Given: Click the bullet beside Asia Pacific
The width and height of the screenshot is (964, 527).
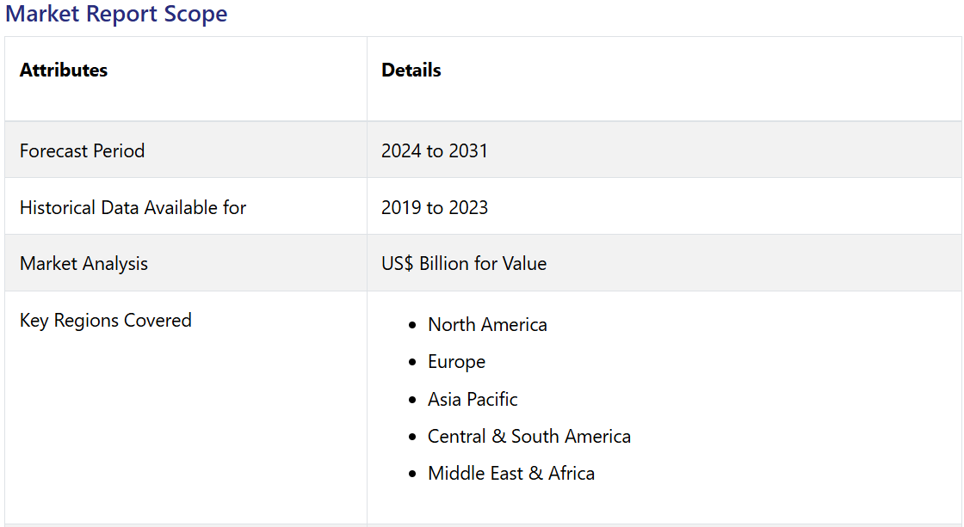Looking at the screenshot, I should [413, 400].
